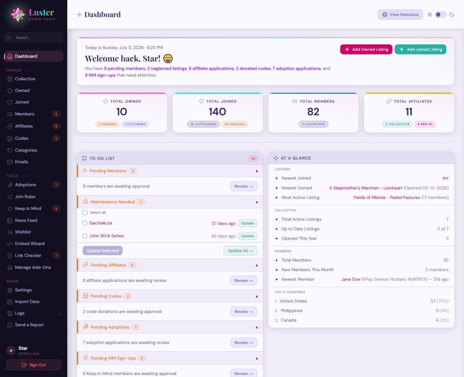Click the Add Owned Listing button
The width and height of the screenshot is (464, 377).
point(366,49)
